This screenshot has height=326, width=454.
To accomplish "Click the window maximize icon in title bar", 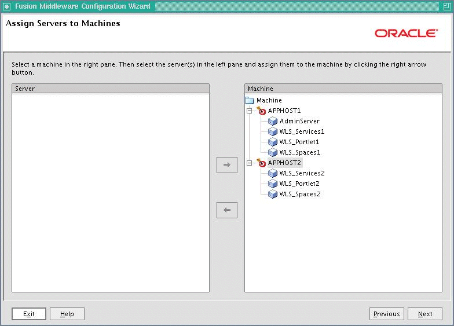I will [x=447, y=6].
